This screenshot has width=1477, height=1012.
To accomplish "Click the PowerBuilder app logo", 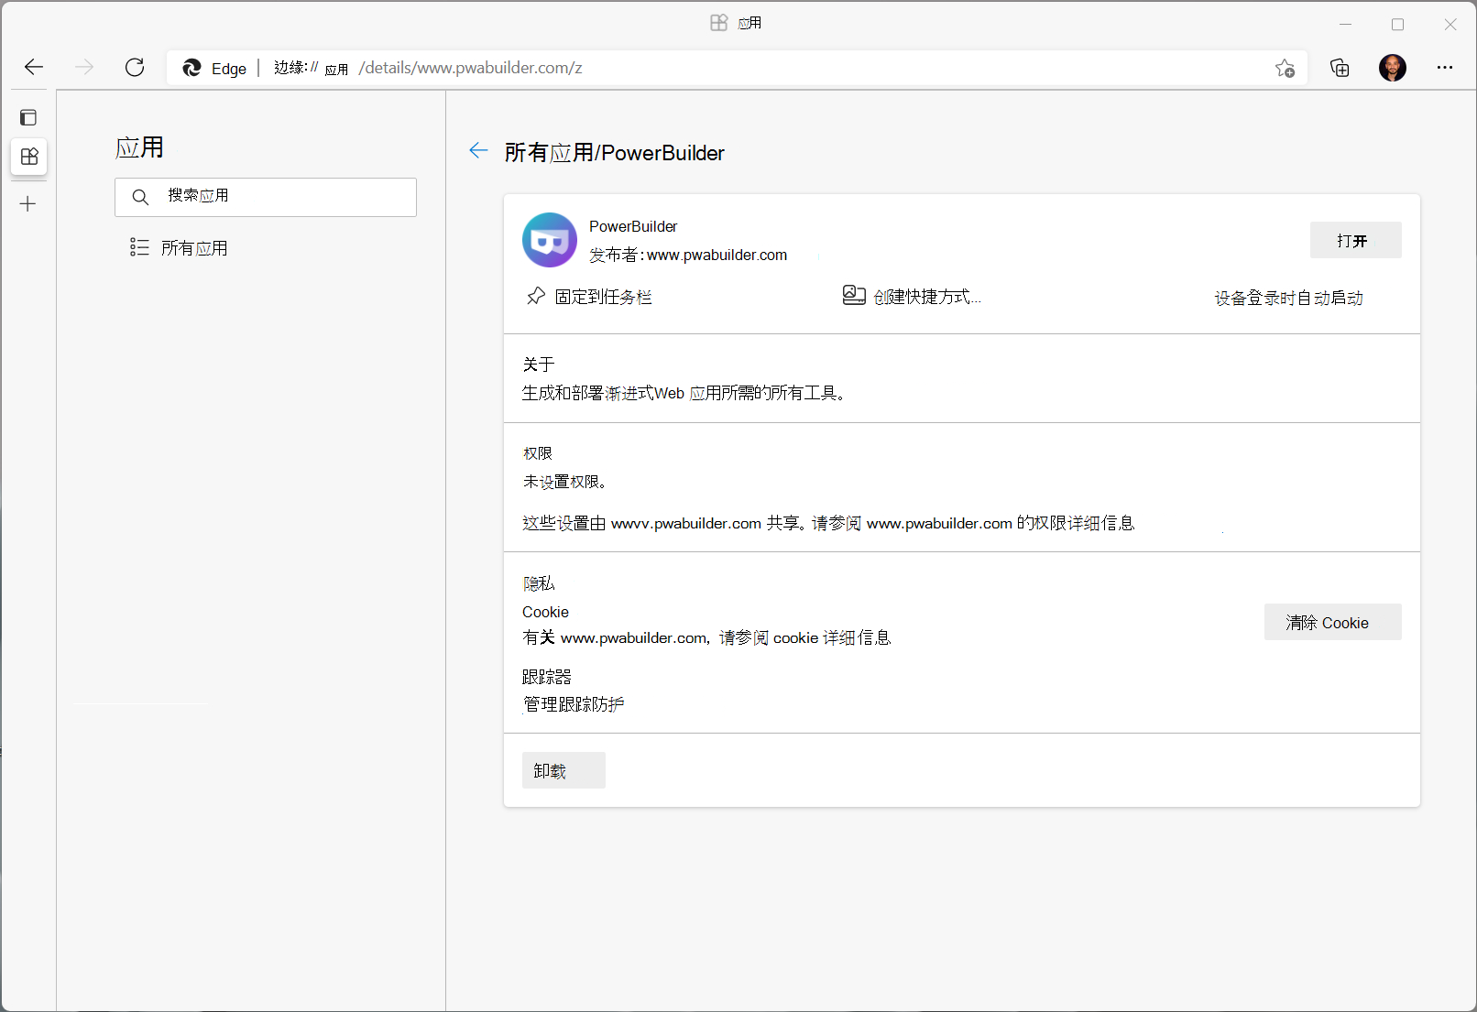I will pos(550,240).
